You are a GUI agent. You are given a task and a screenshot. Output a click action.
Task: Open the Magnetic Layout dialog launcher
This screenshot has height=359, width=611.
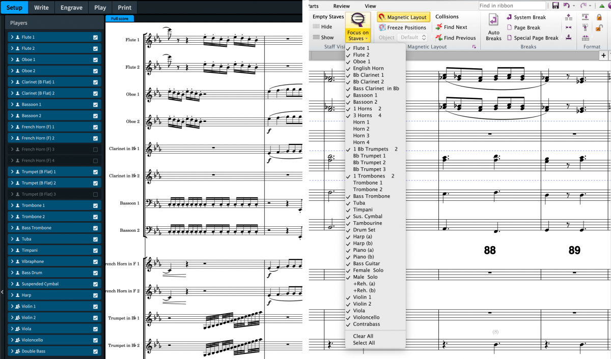click(x=474, y=47)
